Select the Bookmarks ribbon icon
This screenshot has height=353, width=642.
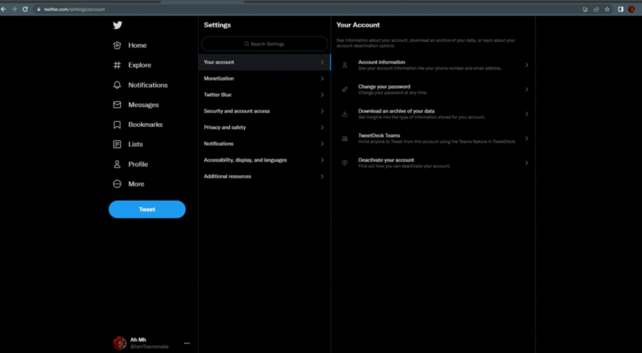(x=117, y=125)
